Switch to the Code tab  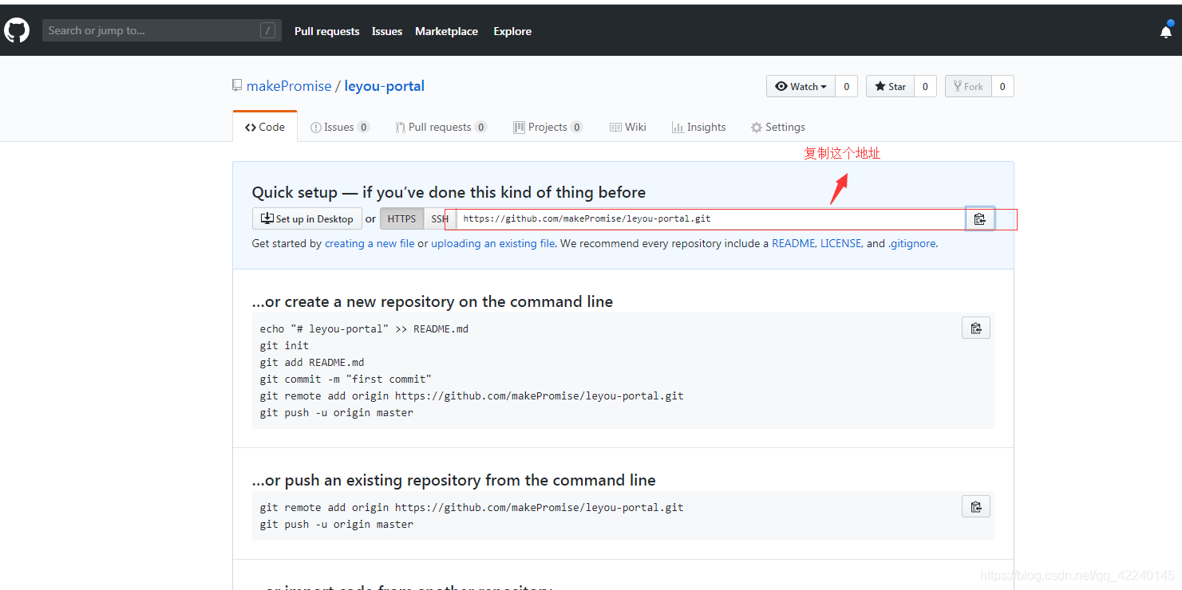point(265,127)
